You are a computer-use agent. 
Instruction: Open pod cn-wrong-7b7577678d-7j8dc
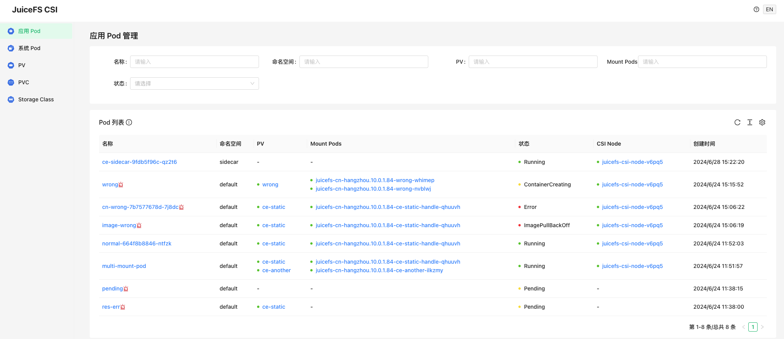pos(140,207)
